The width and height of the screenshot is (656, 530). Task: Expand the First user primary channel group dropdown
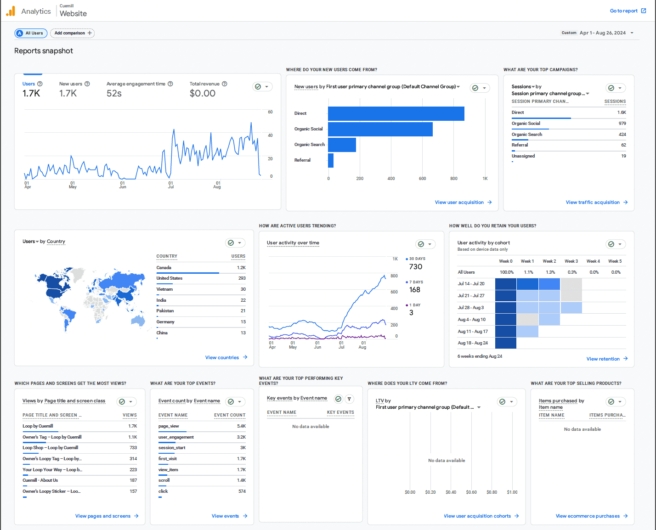458,86
